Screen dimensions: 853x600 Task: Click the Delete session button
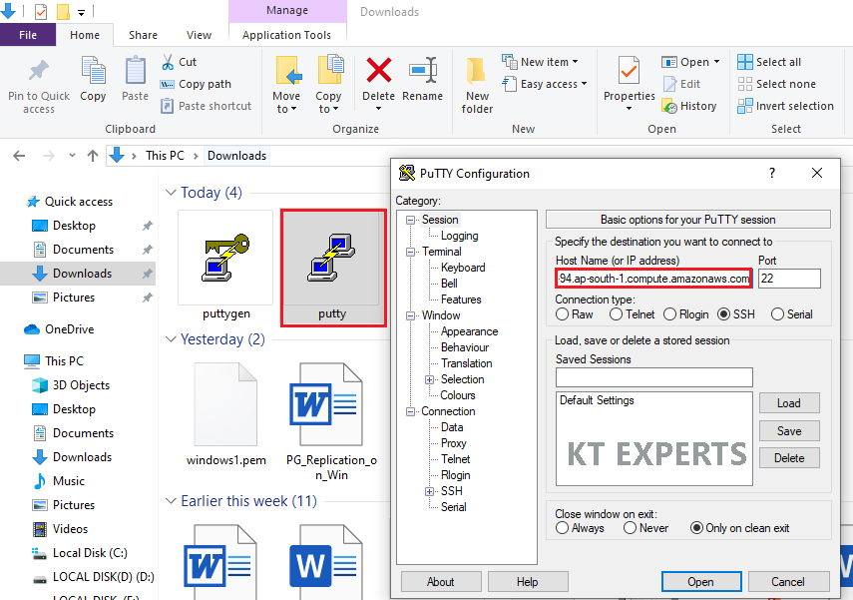(789, 458)
